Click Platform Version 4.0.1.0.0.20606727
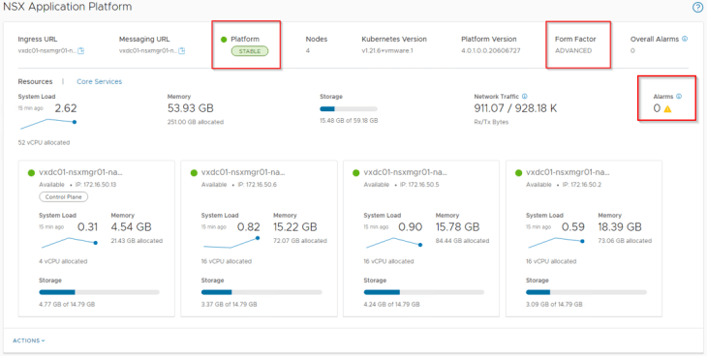Viewport: 707px width, 356px height. tap(491, 50)
